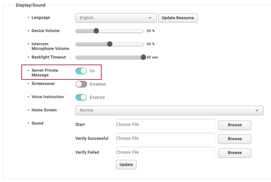The height and width of the screenshot is (182, 271).
Task: Click the Home Screen dropdown arrow
Action: [x=257, y=110]
